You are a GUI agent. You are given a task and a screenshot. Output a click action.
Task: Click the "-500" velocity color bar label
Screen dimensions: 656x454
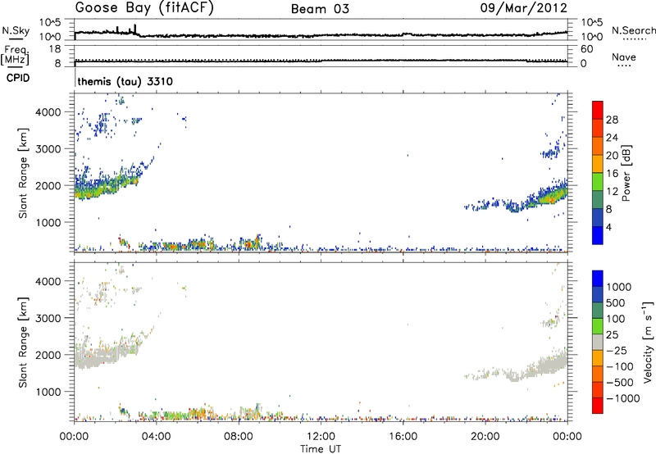[x=620, y=383]
